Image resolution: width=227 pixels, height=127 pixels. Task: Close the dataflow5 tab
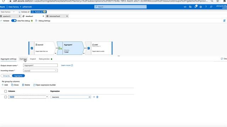pos(43,16)
